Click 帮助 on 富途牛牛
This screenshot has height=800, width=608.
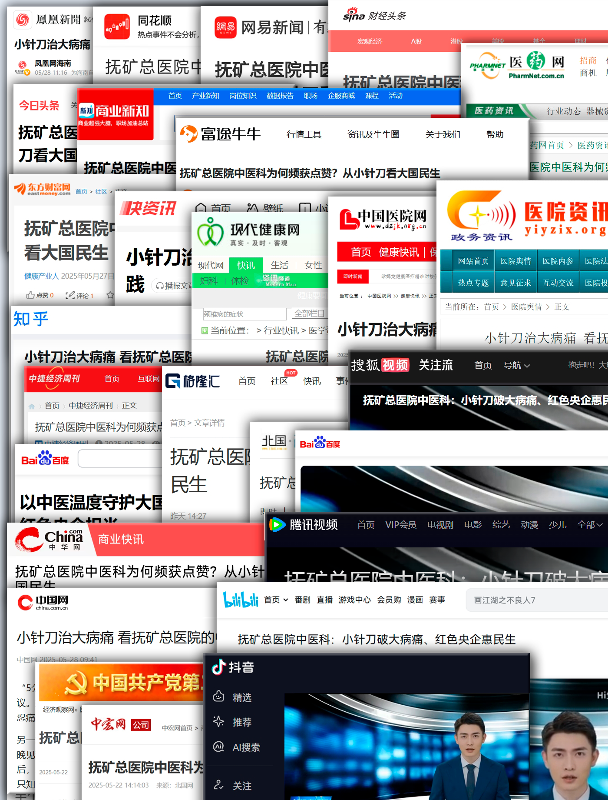pyautogui.click(x=495, y=134)
